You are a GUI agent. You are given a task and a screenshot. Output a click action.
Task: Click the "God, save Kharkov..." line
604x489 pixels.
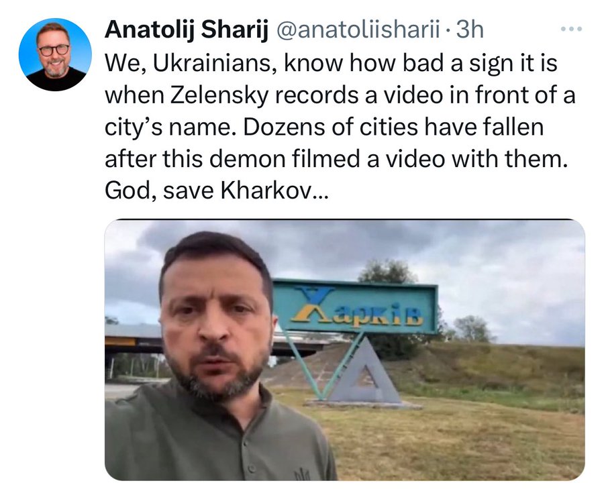point(217,191)
